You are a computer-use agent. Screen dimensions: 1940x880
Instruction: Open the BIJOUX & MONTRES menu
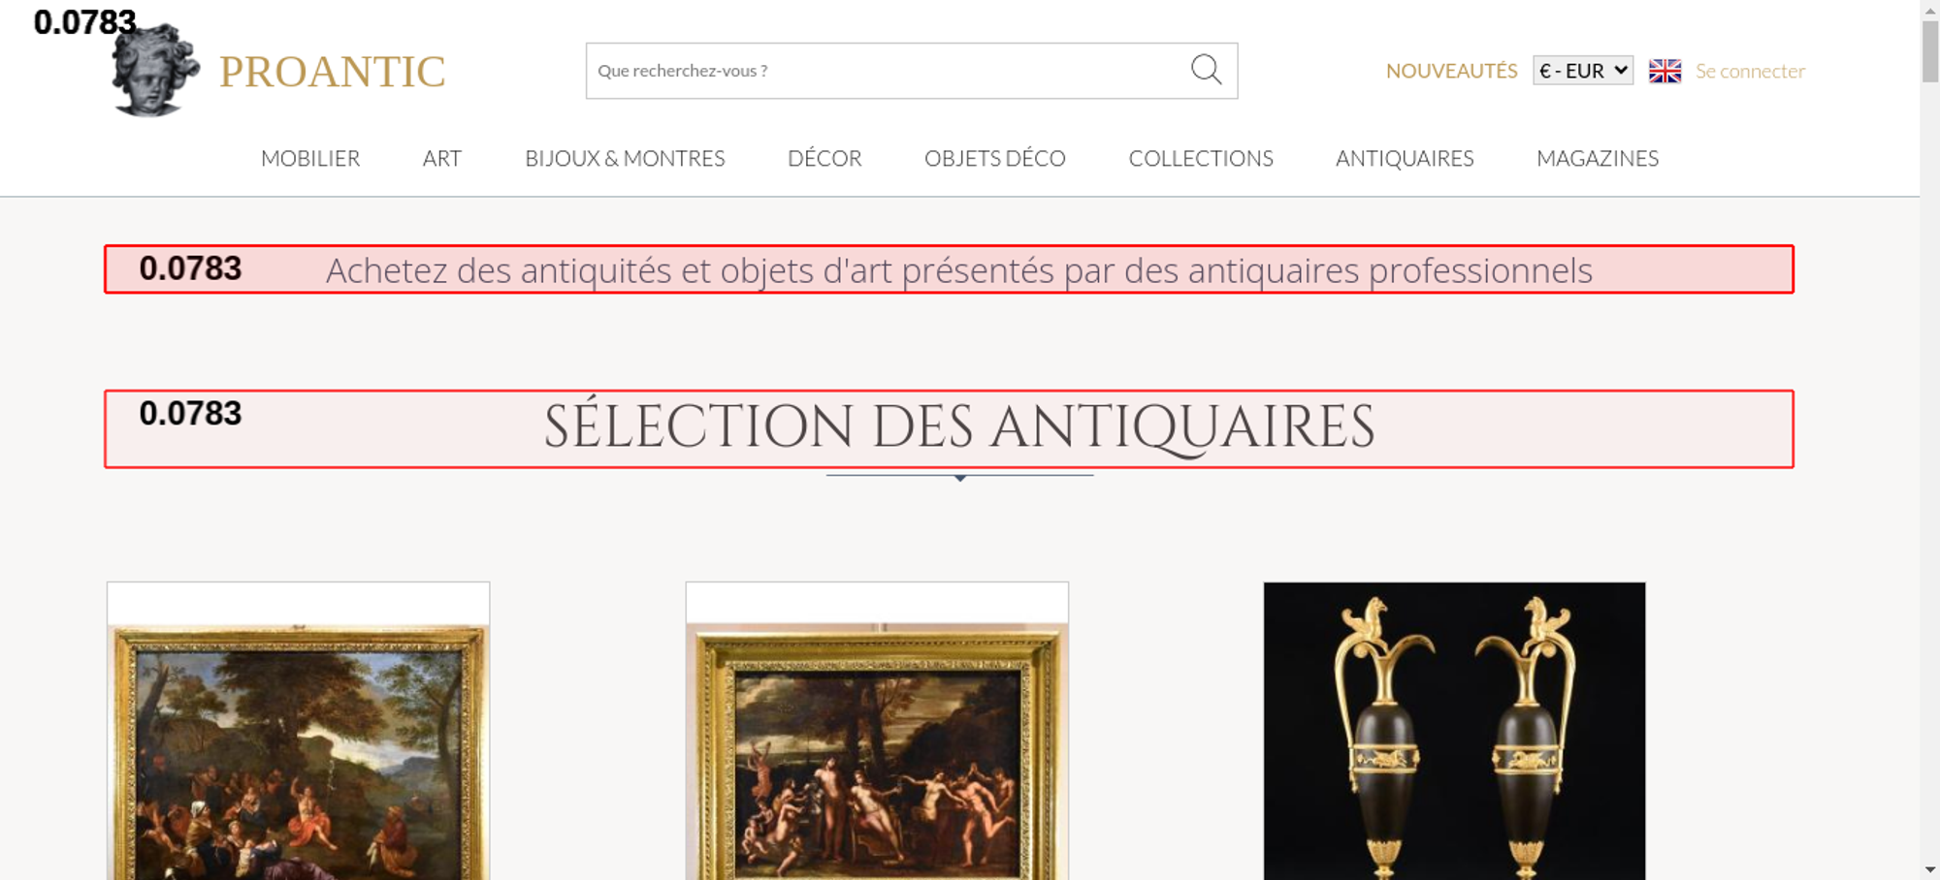[625, 158]
